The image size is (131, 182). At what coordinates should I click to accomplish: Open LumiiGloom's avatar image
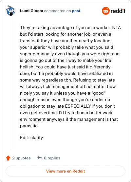tap(10, 10)
